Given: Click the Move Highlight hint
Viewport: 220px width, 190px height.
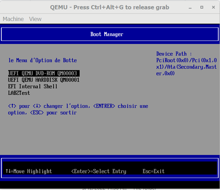Looking at the screenshot, I should (x=29, y=171).
